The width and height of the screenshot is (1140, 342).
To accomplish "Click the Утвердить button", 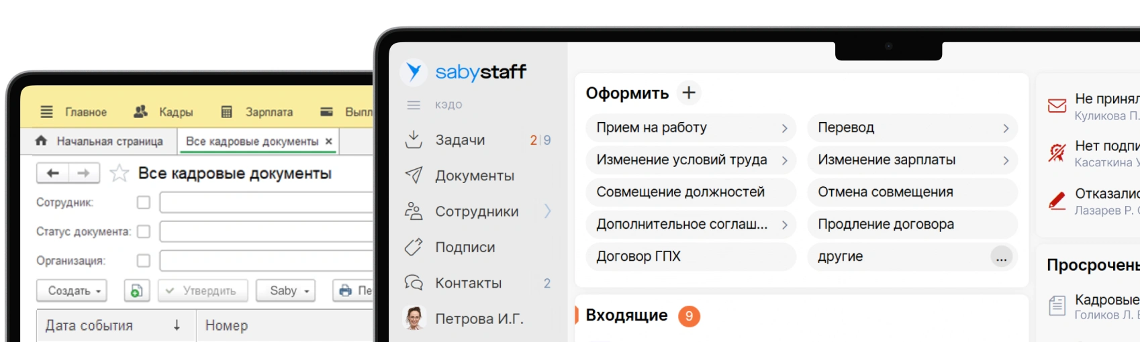I will pos(203,290).
